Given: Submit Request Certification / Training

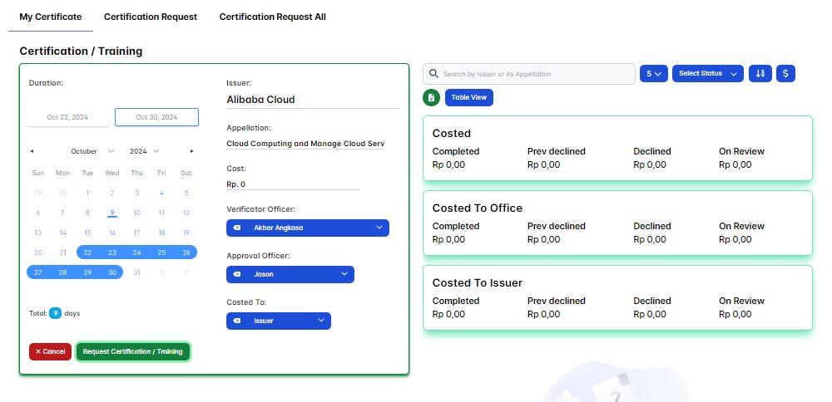Looking at the screenshot, I should coord(133,351).
